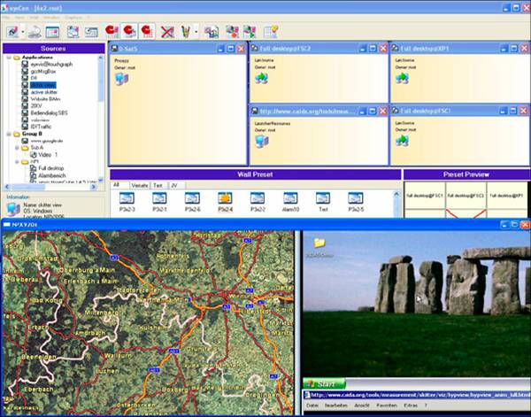Switch to the 'JV' Wall Preset tab

(x=174, y=185)
